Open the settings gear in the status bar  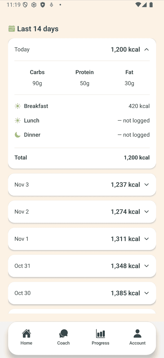tap(34, 5)
